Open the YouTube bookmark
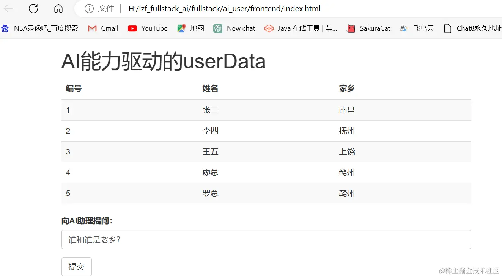Viewport: 502px width, 277px height. pyautogui.click(x=148, y=28)
